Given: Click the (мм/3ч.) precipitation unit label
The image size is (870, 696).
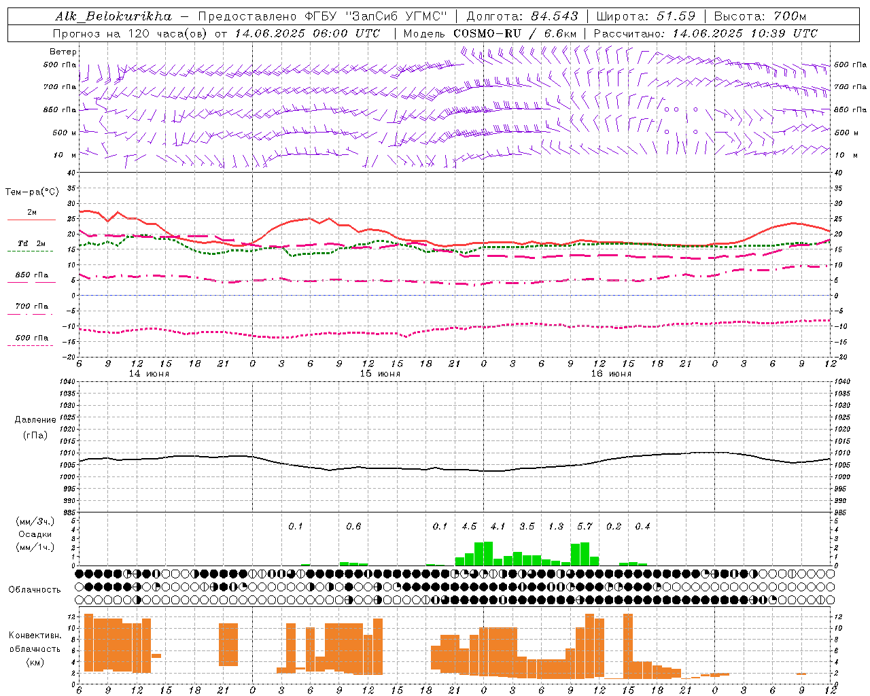Looking at the screenshot, I should pos(35,521).
